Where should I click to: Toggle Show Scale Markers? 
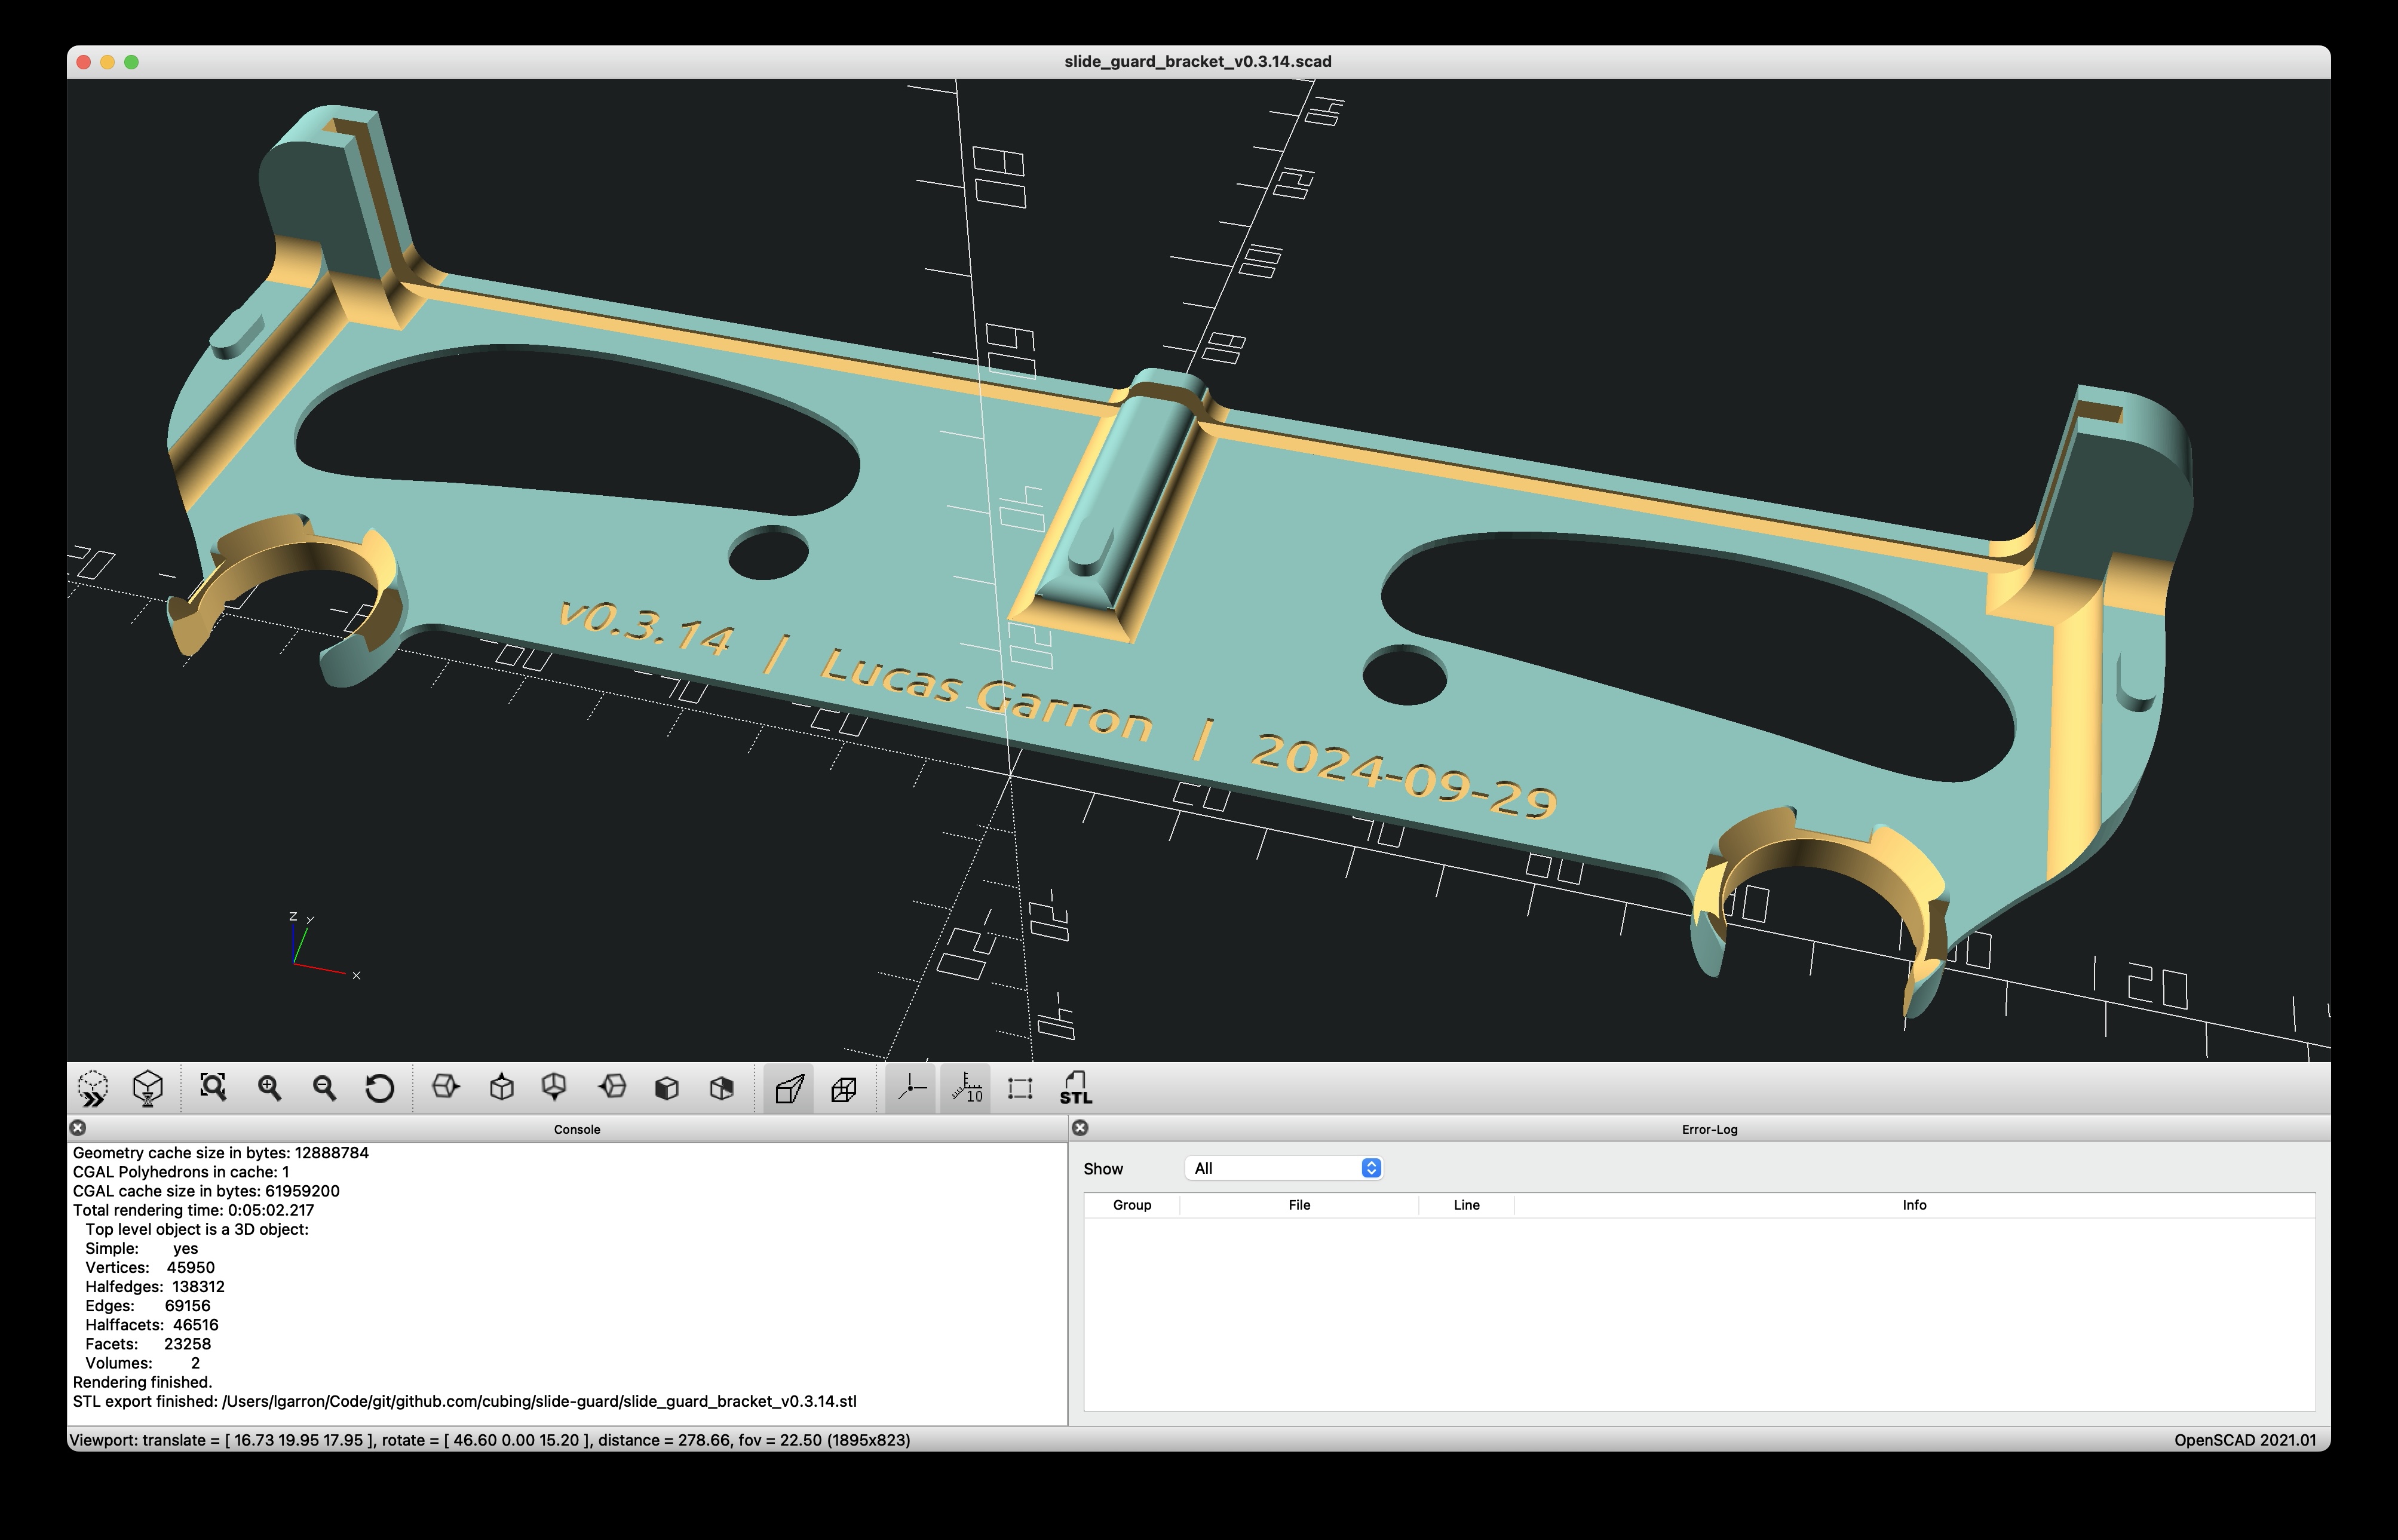pyautogui.click(x=966, y=1088)
